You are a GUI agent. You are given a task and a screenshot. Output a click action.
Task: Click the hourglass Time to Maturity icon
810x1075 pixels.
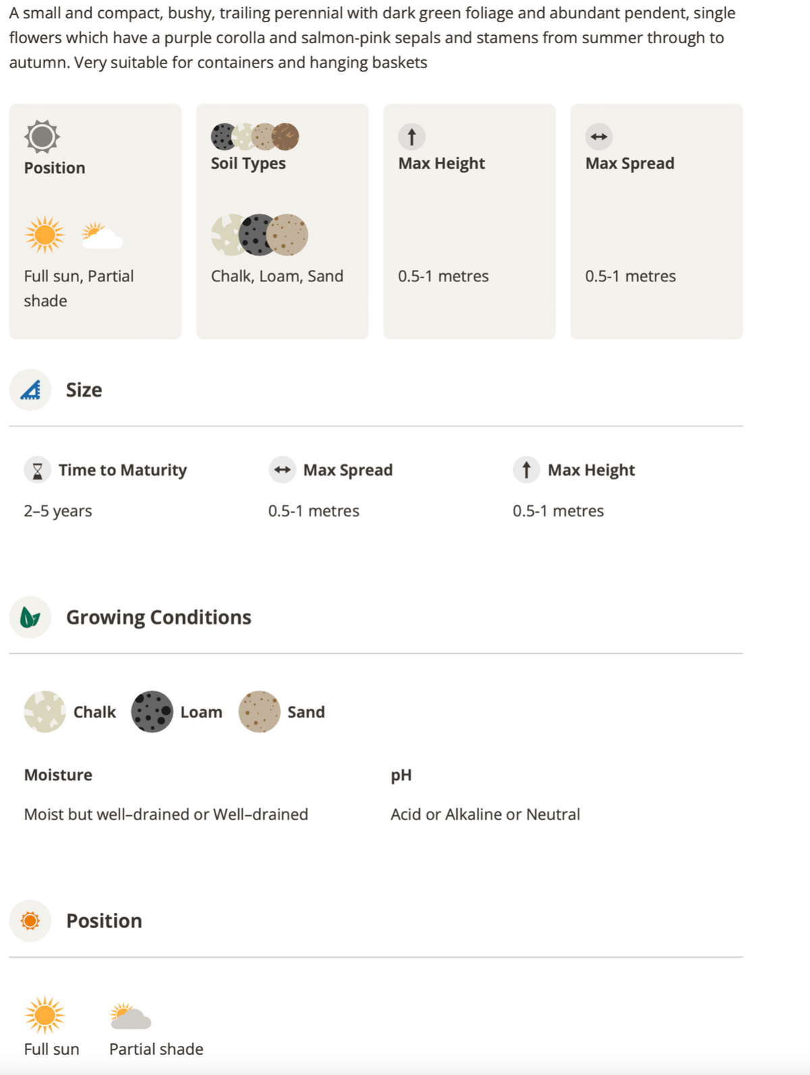[38, 470]
